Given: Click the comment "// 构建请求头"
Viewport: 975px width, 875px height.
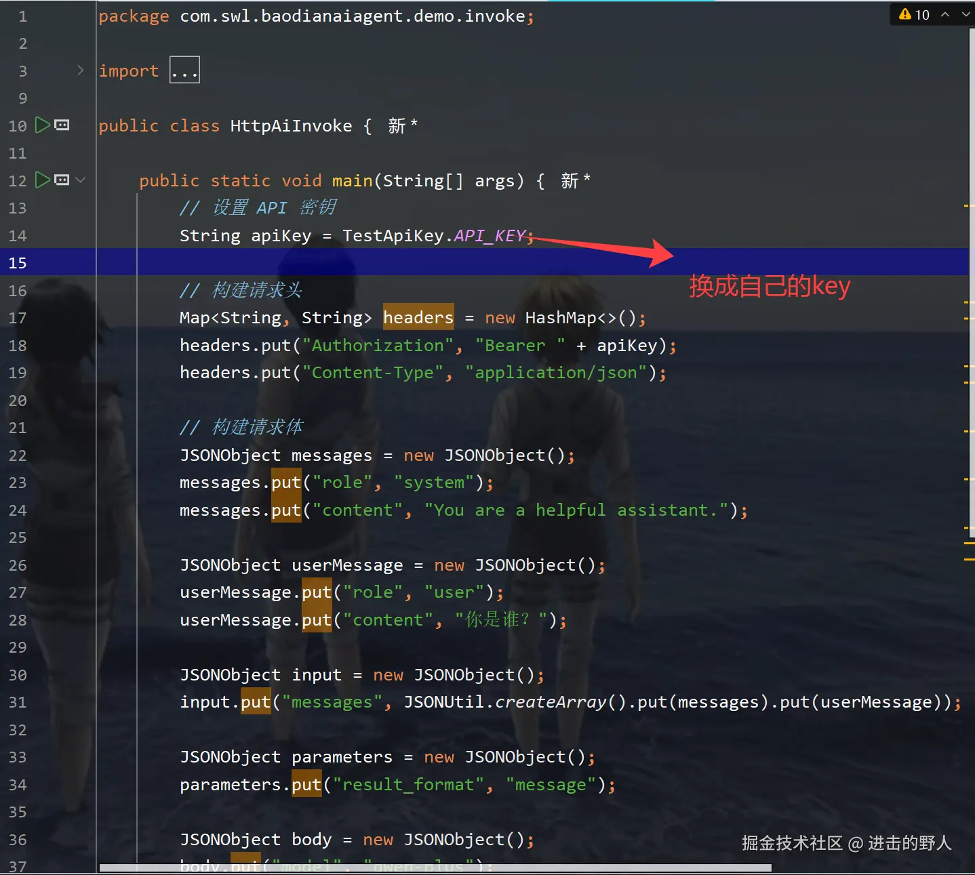Looking at the screenshot, I should point(241,291).
